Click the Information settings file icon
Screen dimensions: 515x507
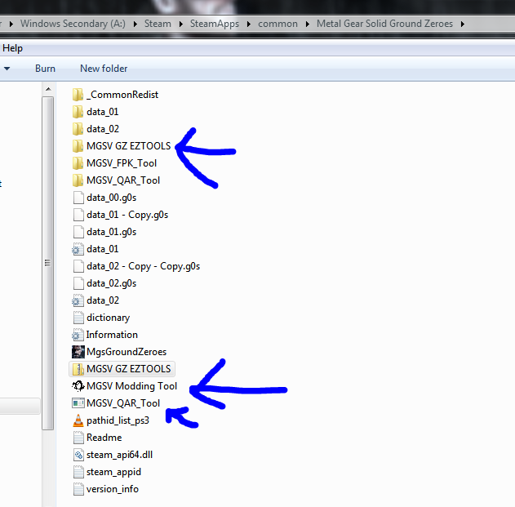coord(78,335)
